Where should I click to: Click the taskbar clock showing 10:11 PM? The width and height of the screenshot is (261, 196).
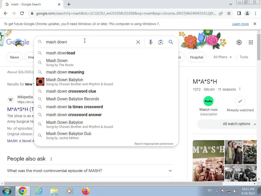click(x=248, y=191)
